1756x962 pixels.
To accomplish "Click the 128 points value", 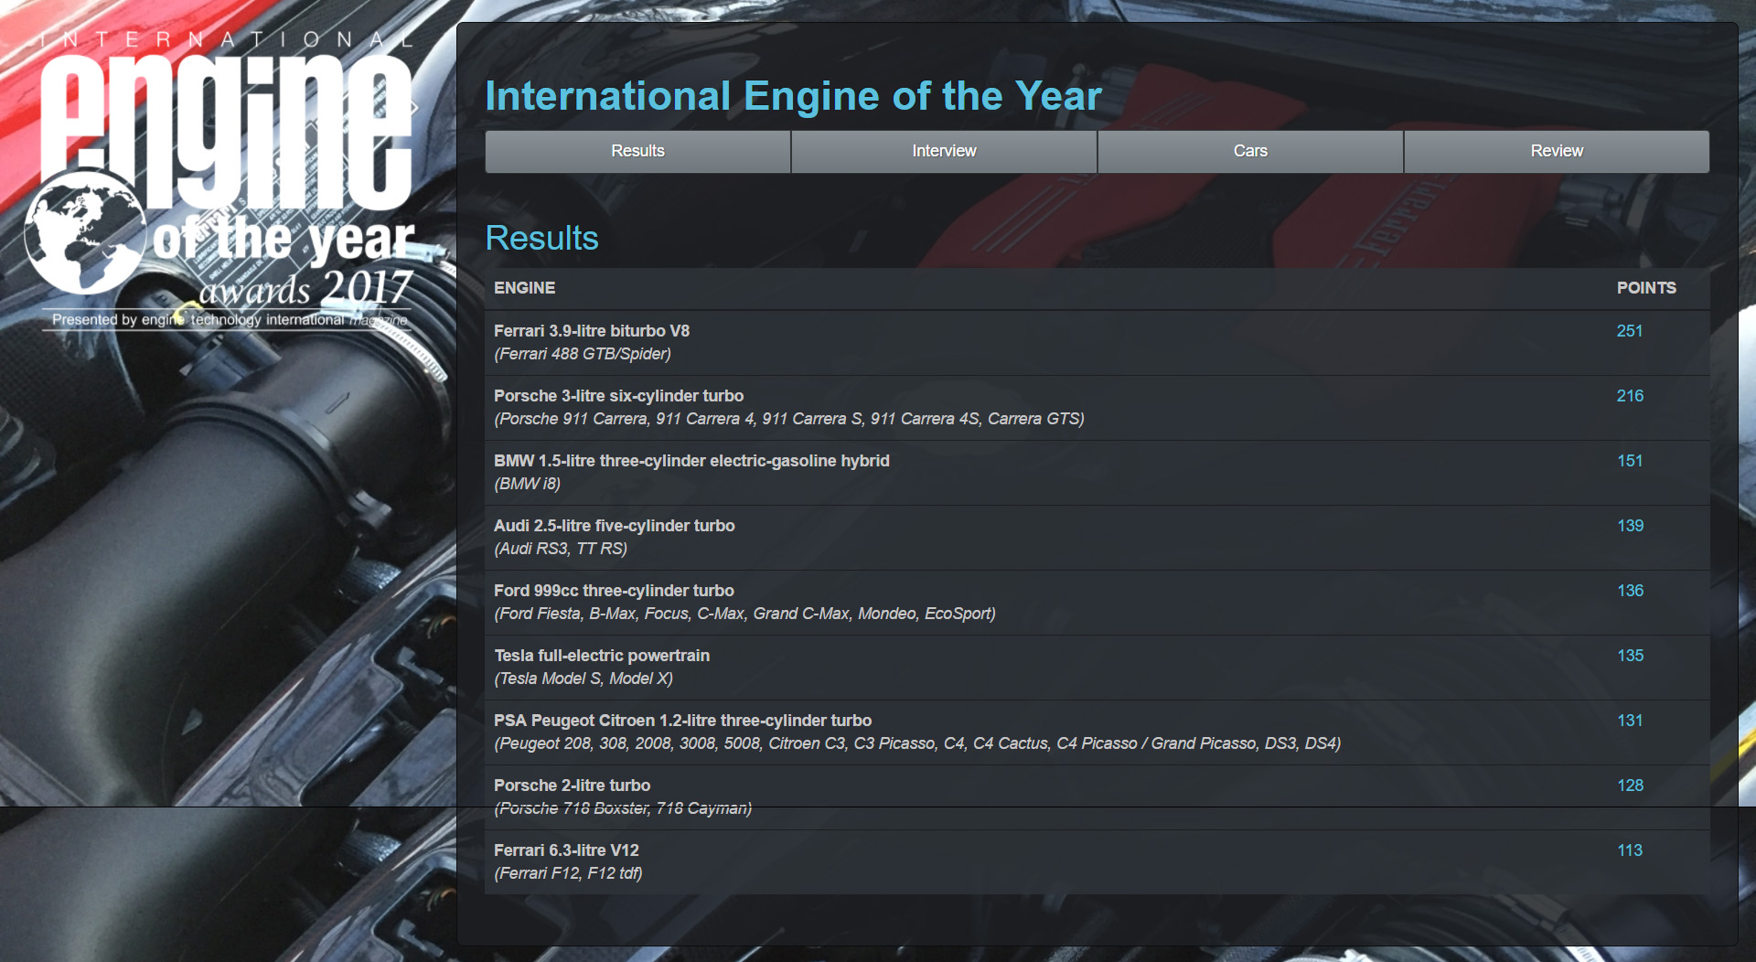I will click(1630, 786).
